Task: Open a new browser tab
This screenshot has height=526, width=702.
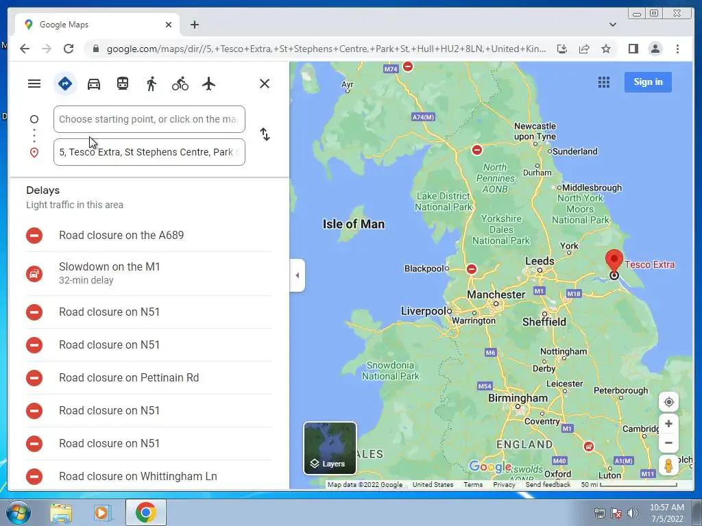Action: (x=194, y=25)
